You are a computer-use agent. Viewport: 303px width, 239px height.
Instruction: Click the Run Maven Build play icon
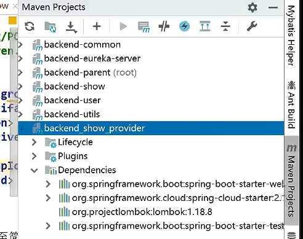123,26
